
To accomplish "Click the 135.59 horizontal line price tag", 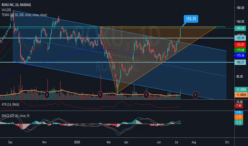I will 240,38.
